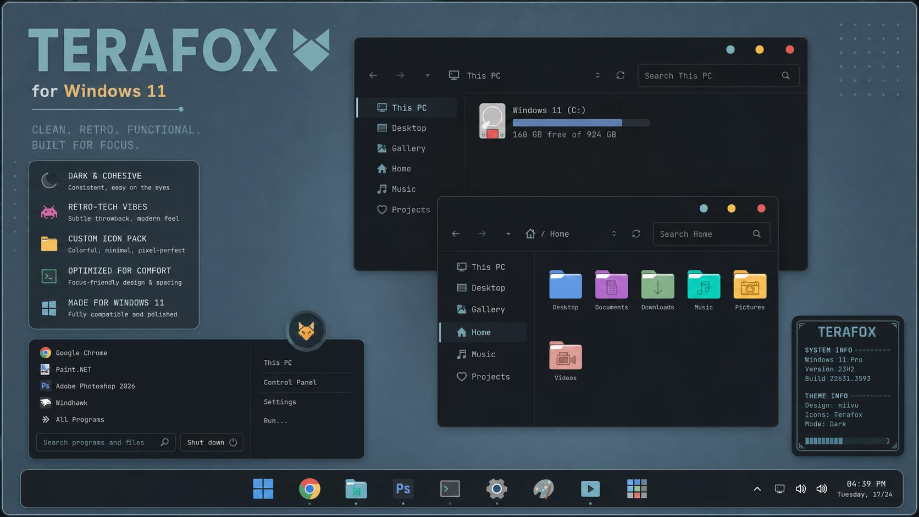Image resolution: width=919 pixels, height=517 pixels.
Task: Click the leftmost volume speaker tray icon
Action: [x=801, y=488]
